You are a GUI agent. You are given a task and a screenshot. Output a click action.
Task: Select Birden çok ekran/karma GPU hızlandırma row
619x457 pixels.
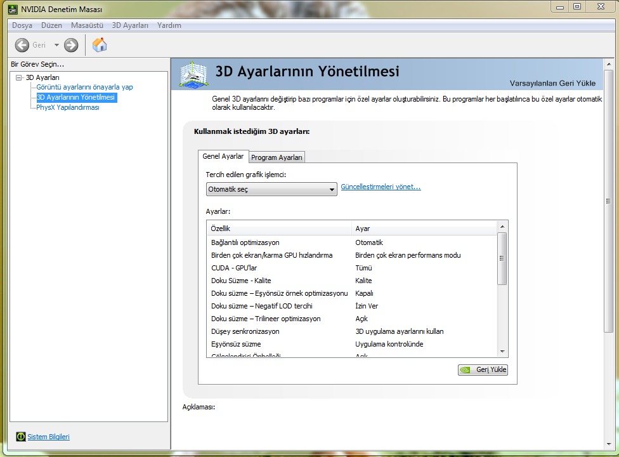tap(352, 255)
